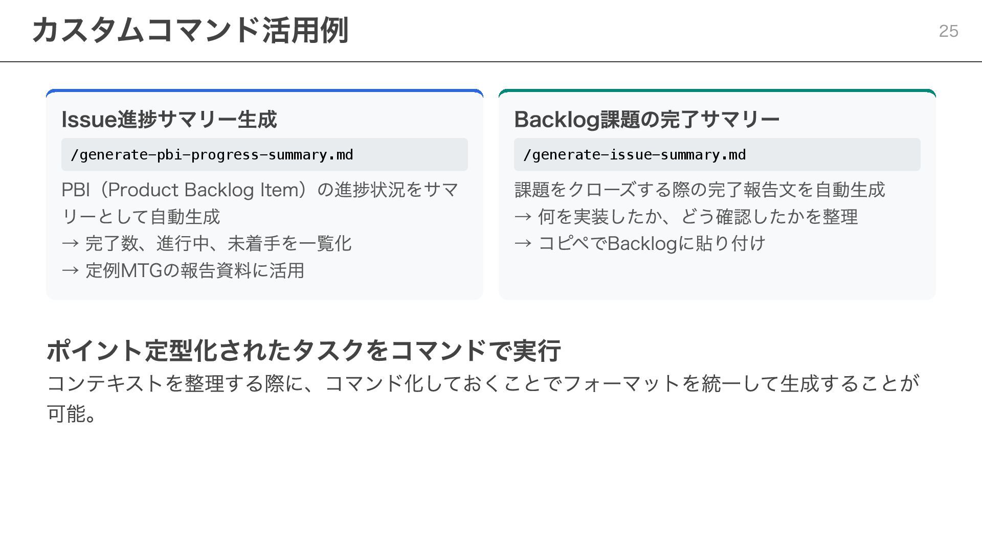The image size is (982, 552).
Task: Click the paragraph starting with コンテキストを整理する際に
Action: [x=483, y=383]
